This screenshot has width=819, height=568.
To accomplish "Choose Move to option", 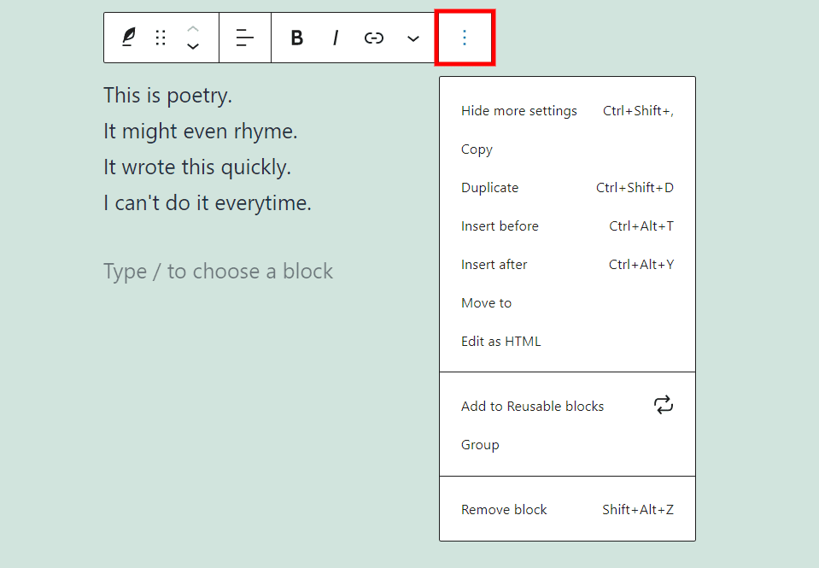I will [486, 302].
